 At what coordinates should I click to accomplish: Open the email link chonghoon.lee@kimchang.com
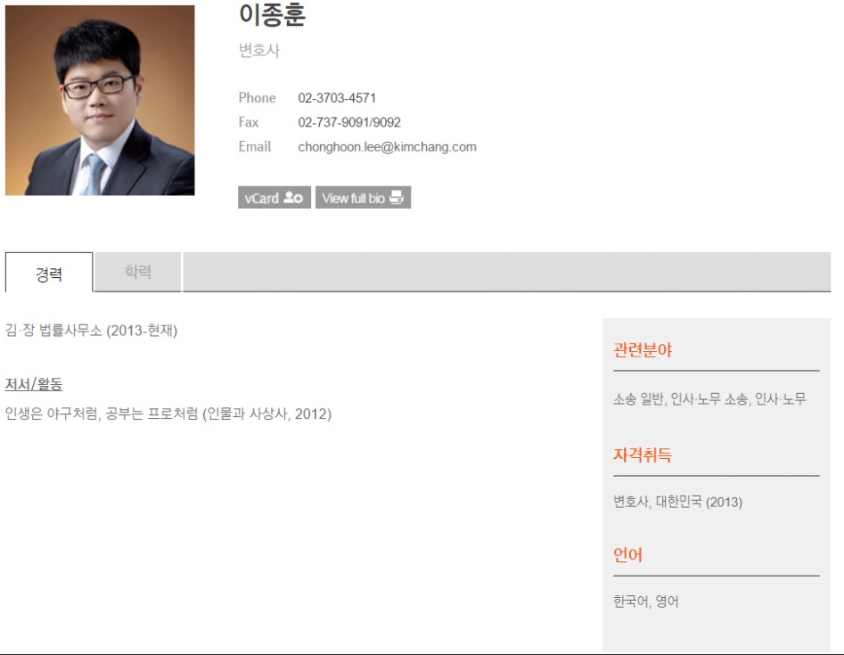tap(388, 146)
